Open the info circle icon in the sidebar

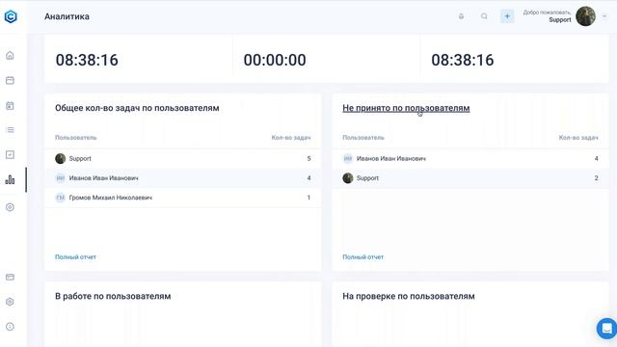point(10,327)
